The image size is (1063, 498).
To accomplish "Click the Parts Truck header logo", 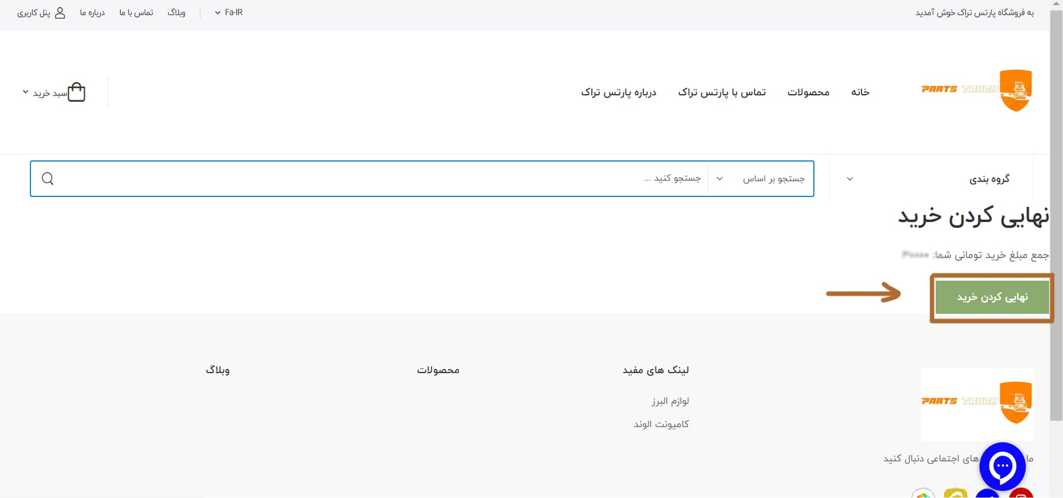I will (x=976, y=90).
